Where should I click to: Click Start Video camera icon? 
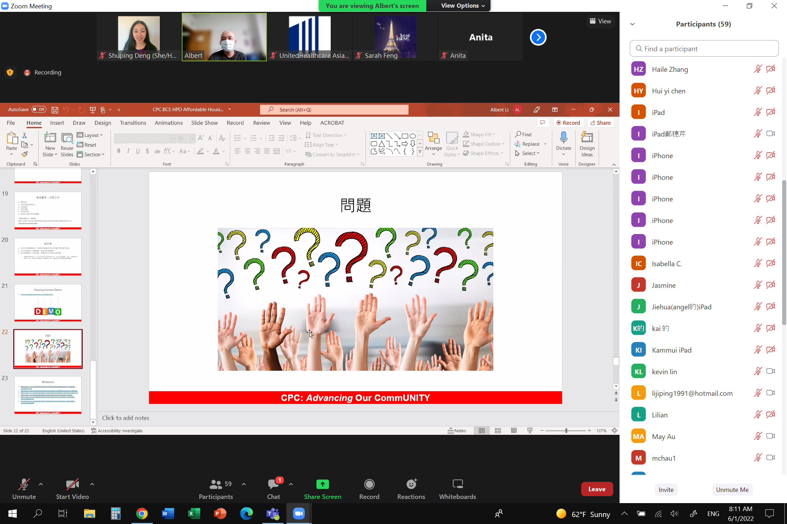(72, 484)
